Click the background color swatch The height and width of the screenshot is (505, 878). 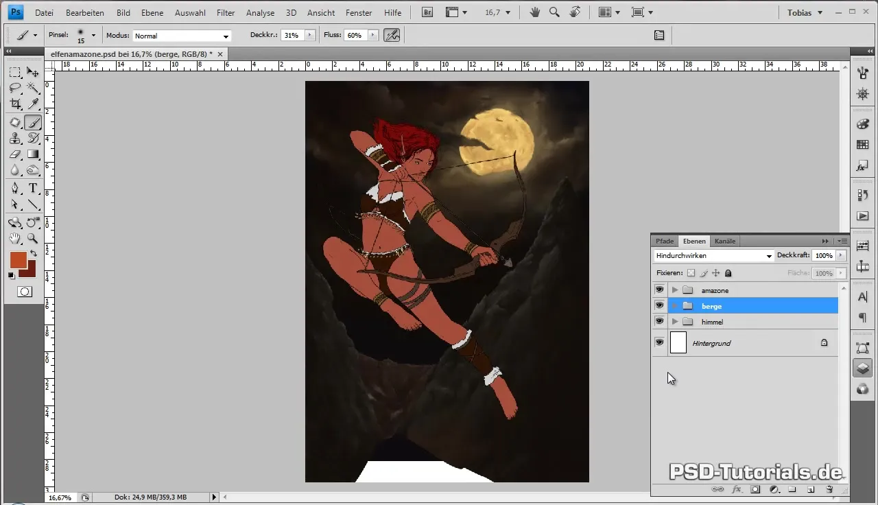coord(29,270)
